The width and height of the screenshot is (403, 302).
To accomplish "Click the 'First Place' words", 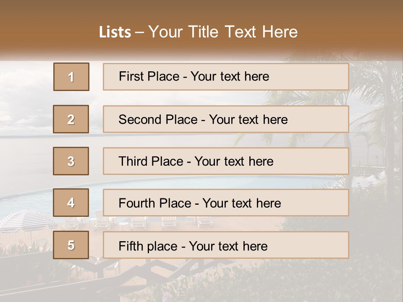I will coord(149,76).
